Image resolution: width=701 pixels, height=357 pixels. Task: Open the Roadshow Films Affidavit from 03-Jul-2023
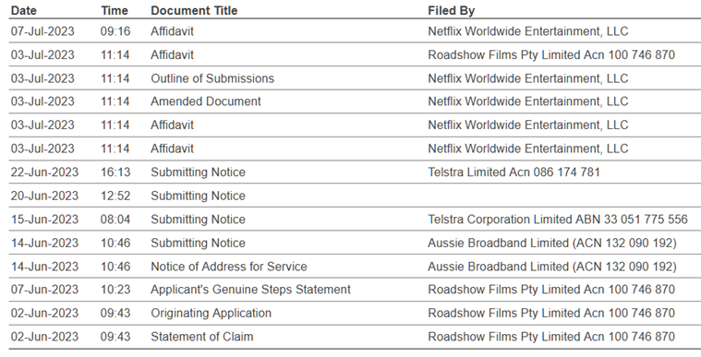coord(172,55)
